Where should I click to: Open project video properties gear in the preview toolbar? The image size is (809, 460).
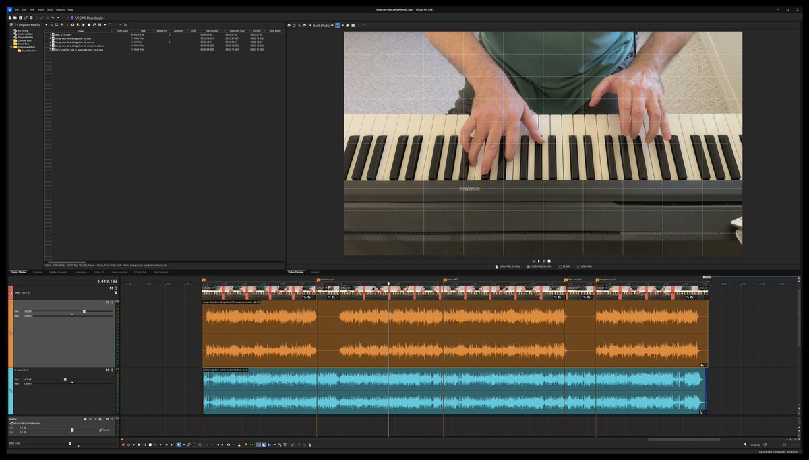tap(289, 26)
